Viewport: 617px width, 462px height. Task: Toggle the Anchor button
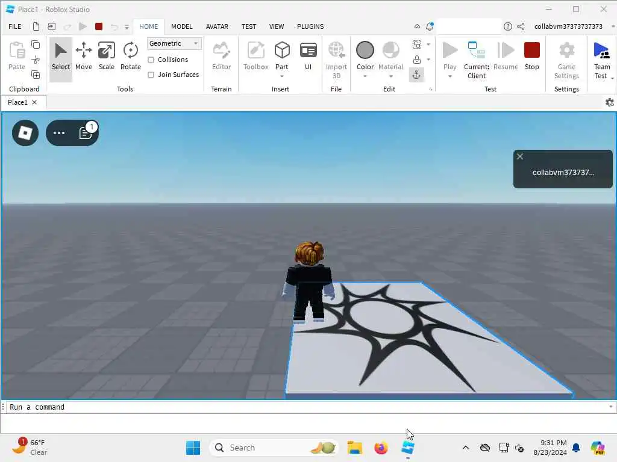(x=417, y=75)
